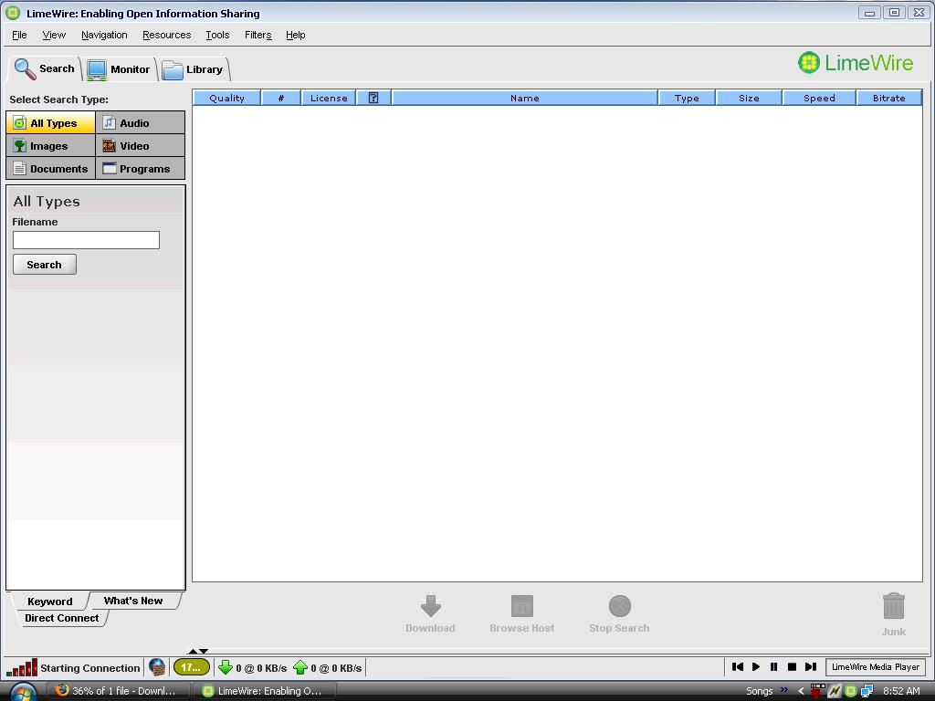The width and height of the screenshot is (935, 701).
Task: Click the Stop Search icon
Action: pos(620,606)
